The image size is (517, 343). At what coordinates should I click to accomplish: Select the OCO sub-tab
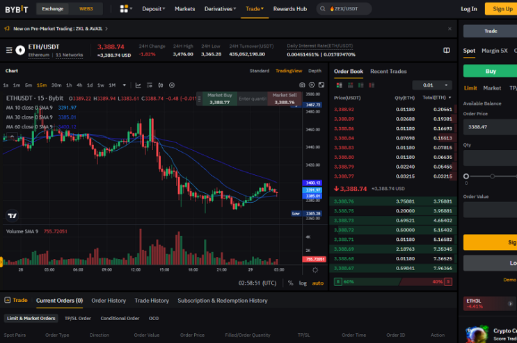coord(154,318)
